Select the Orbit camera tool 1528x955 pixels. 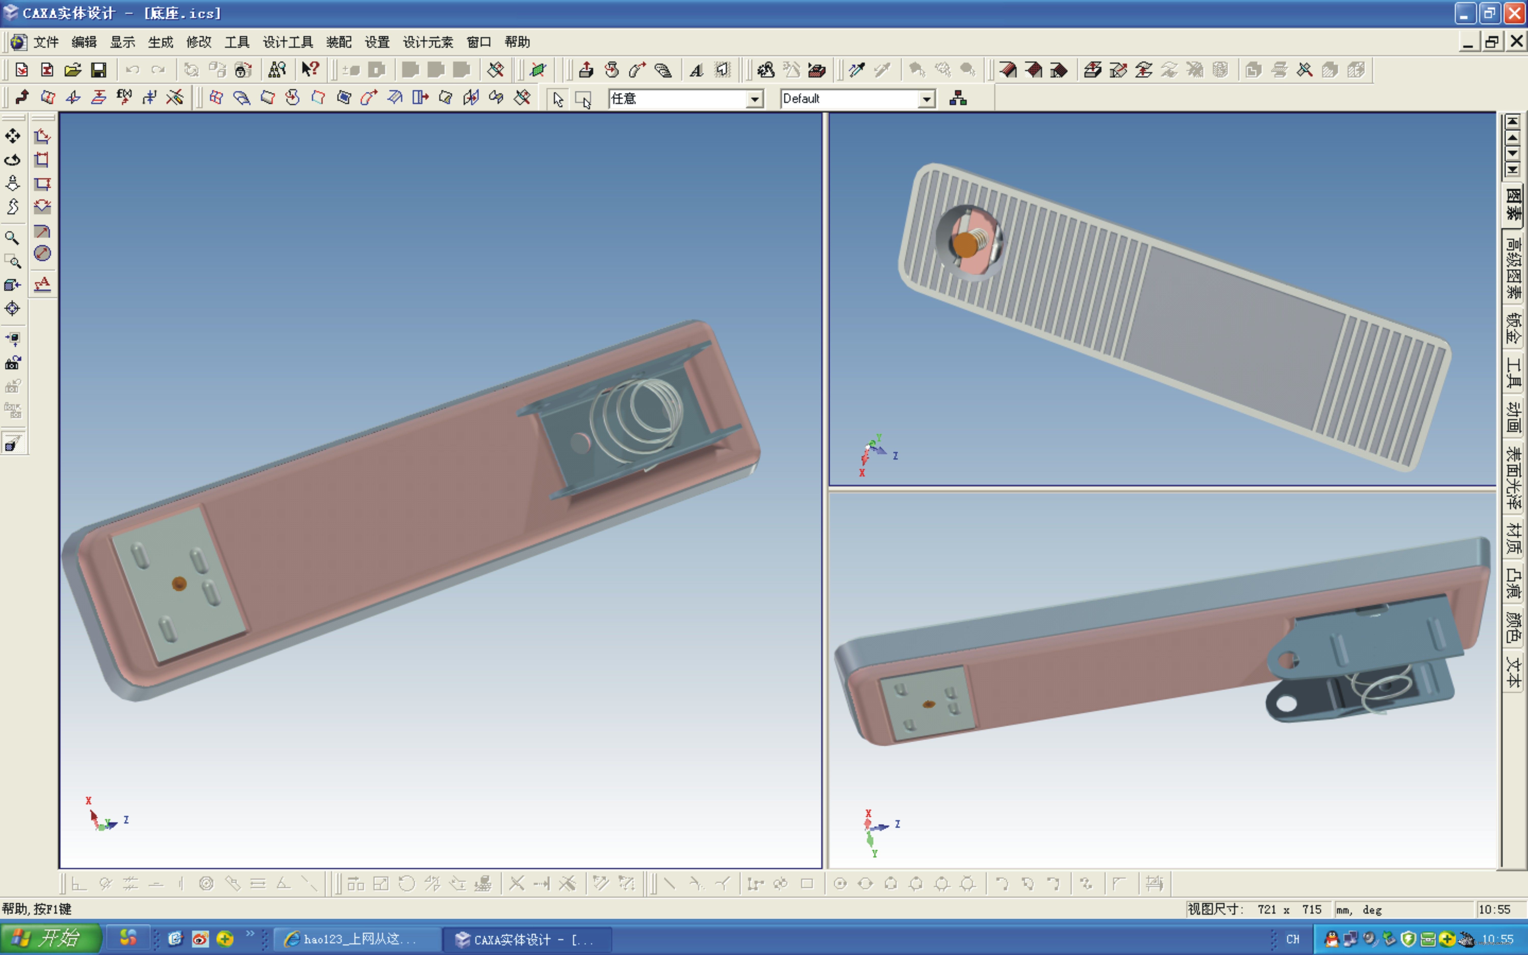point(13,160)
